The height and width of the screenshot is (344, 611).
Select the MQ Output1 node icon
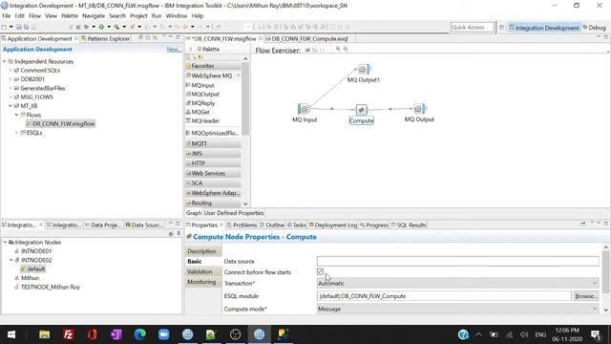[364, 69]
